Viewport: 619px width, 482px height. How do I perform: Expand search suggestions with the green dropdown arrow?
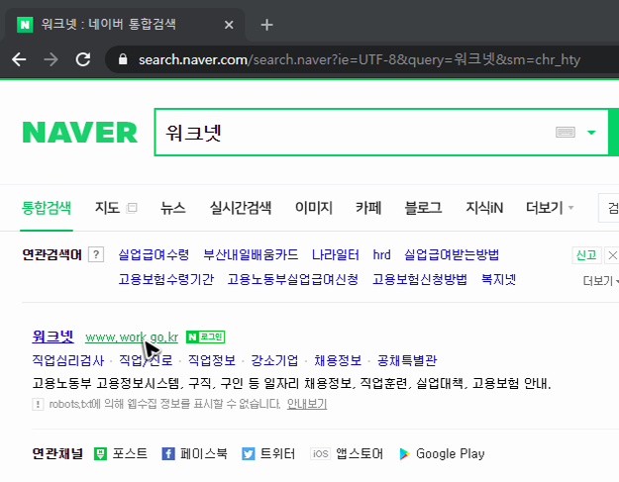coord(591,133)
